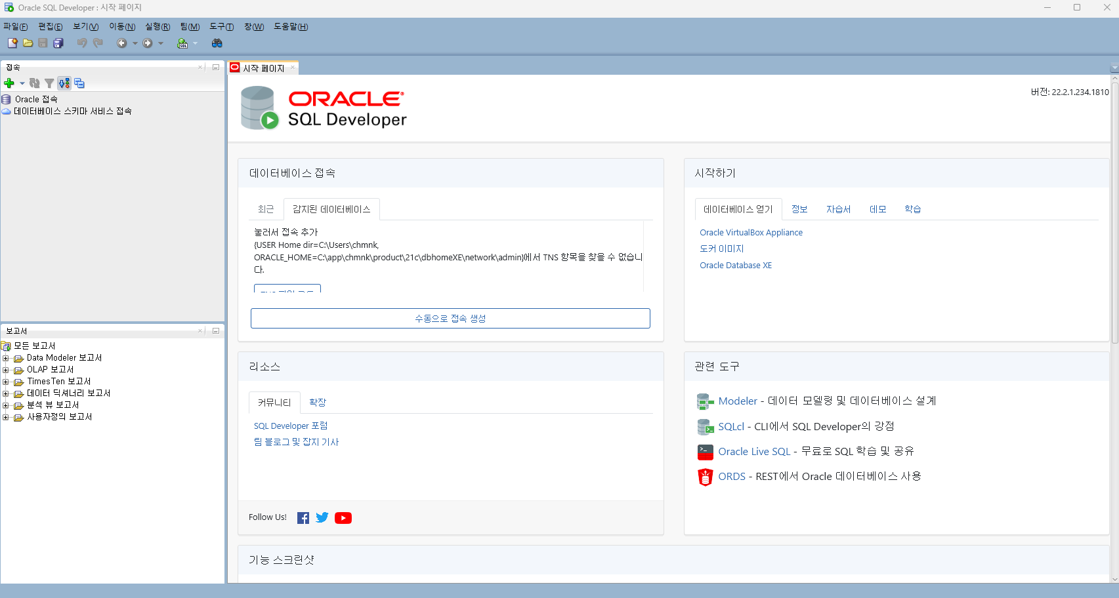Close the 시작 페이지 tab
This screenshot has height=598, width=1119.
click(293, 68)
